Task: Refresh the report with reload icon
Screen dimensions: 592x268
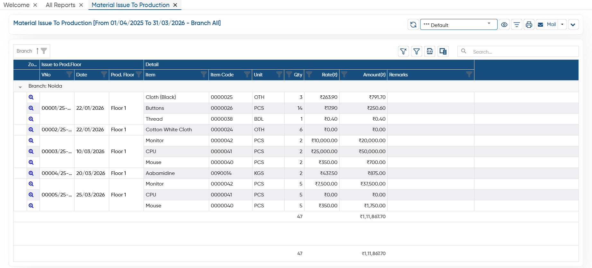Action: [413, 24]
